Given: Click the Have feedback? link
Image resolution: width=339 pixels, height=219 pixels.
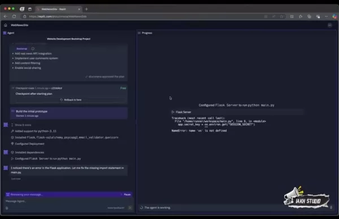Looking at the screenshot, I should pyautogui.click(x=116, y=208).
